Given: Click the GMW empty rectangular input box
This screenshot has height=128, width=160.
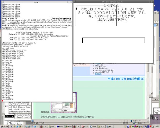Looking at the screenshot, I should (113, 40).
